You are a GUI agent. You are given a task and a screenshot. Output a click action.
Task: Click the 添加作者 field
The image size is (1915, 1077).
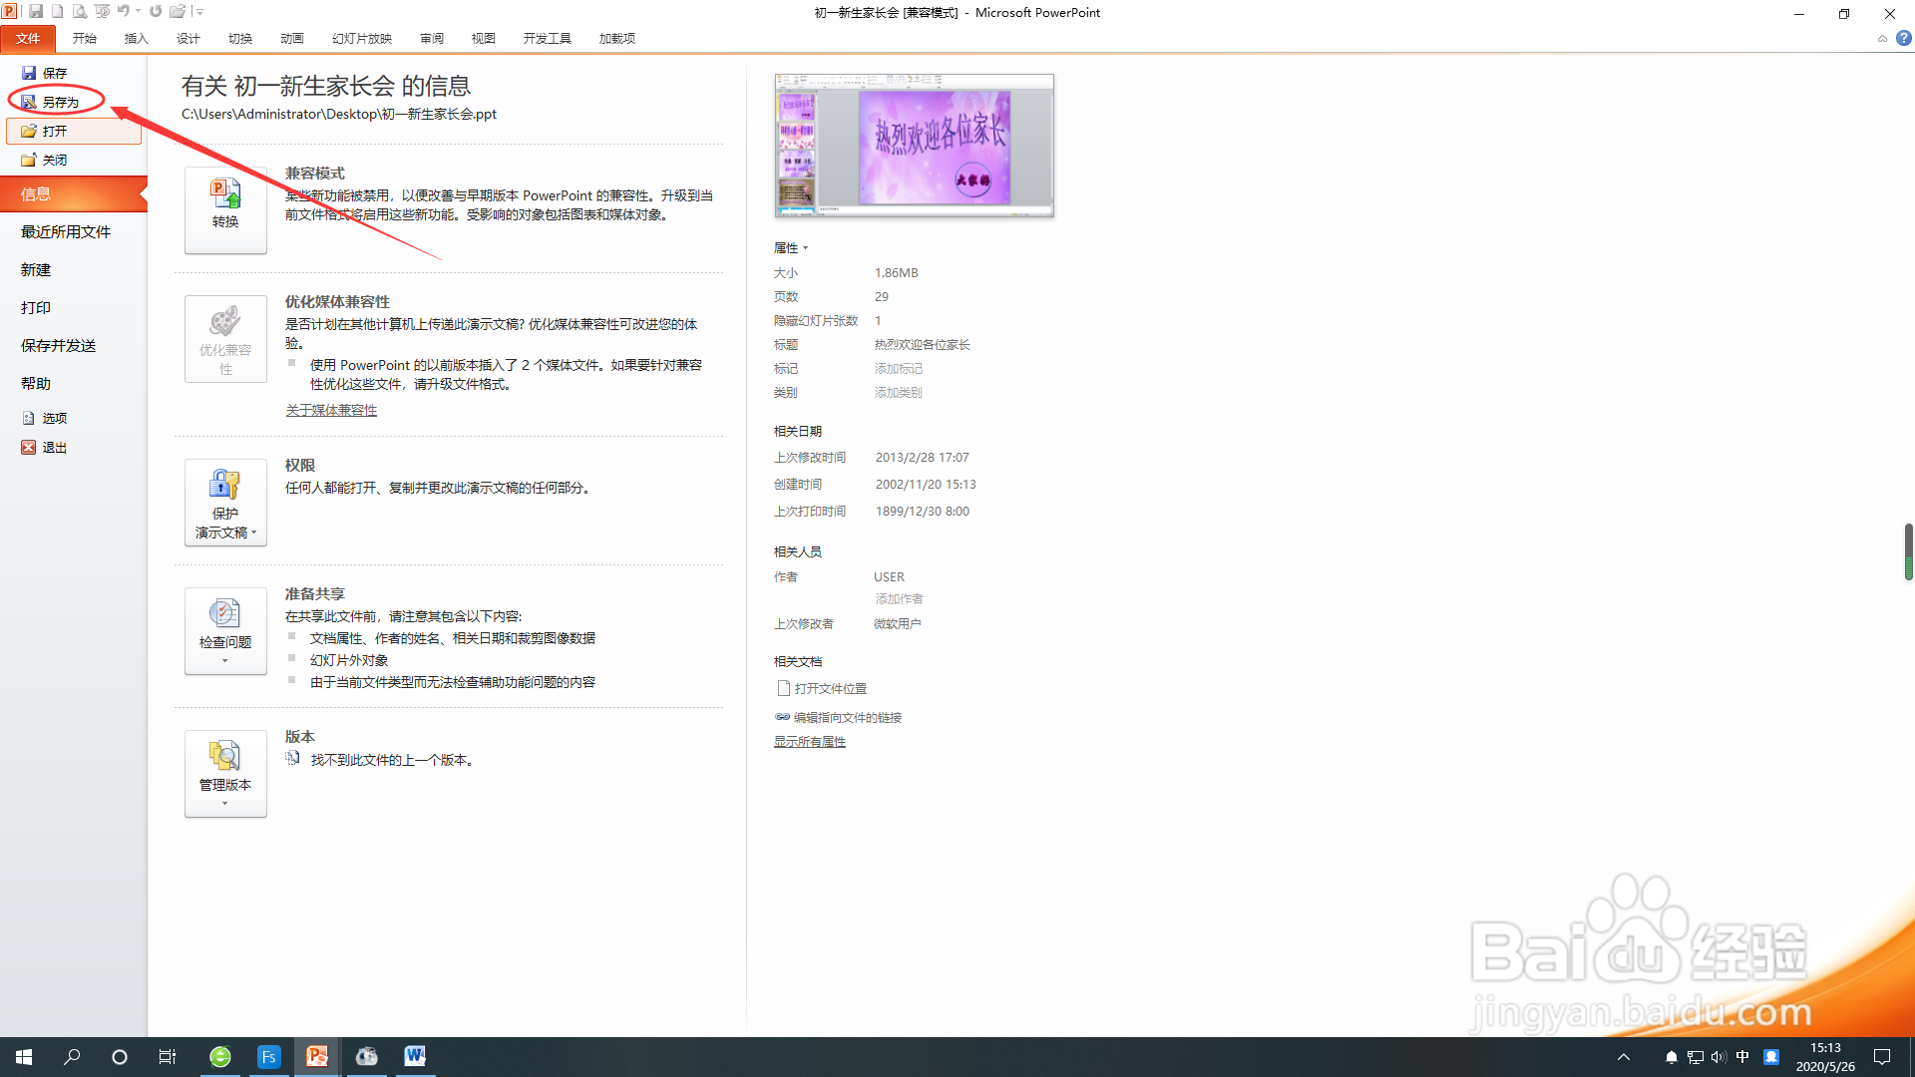click(899, 598)
